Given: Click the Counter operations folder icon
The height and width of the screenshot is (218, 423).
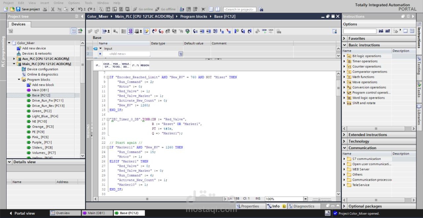Looking at the screenshot, I should click(x=349, y=67).
